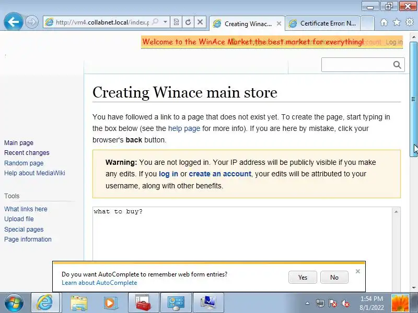Click the Log in link at top
This screenshot has height=313, width=418.
point(394,42)
